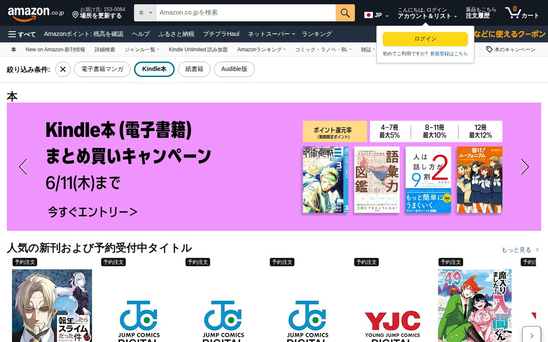Open プチプラHaul nav item
The image size is (548, 342).
(221, 34)
